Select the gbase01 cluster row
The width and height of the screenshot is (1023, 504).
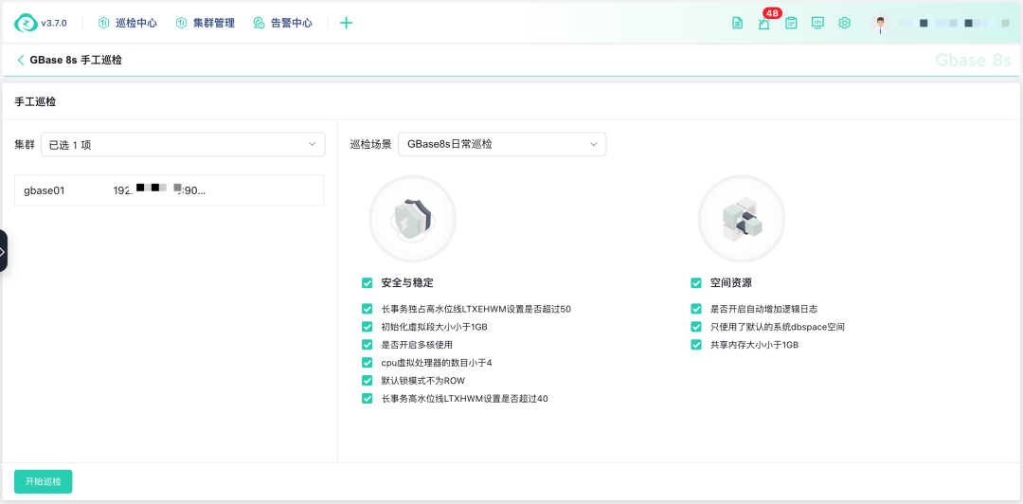(169, 190)
